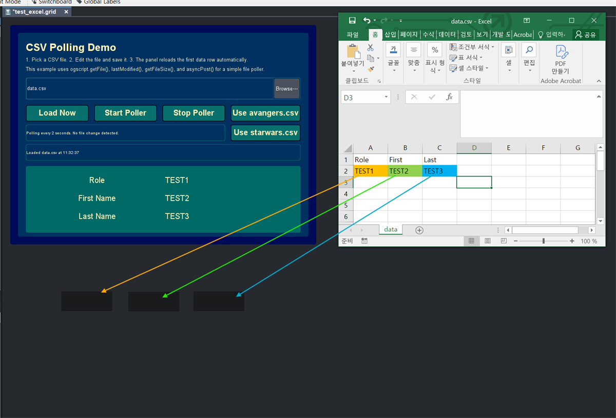The height and width of the screenshot is (418, 616).
Task: Click the fx insert function icon
Action: point(449,97)
